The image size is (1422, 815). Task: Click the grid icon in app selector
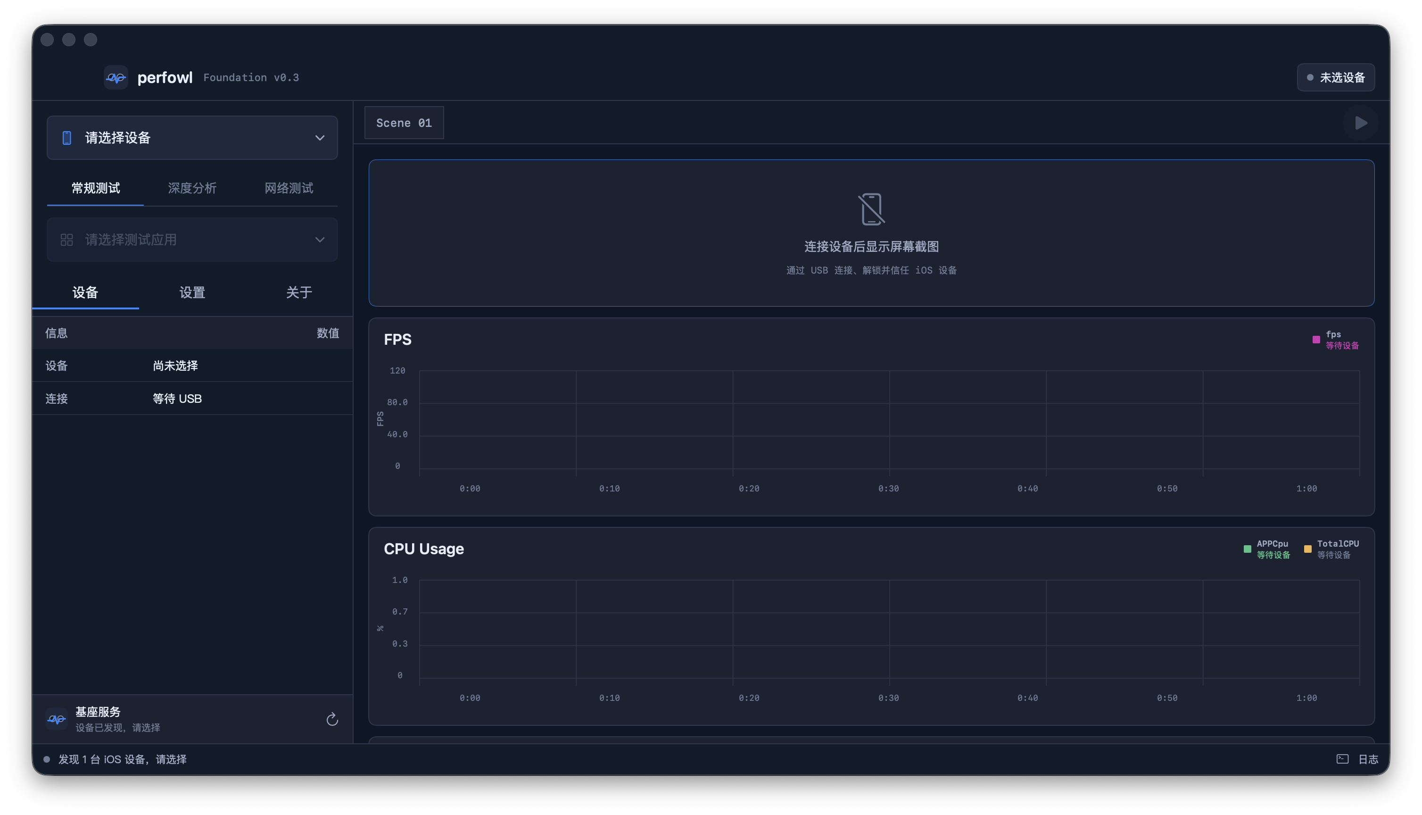point(66,240)
